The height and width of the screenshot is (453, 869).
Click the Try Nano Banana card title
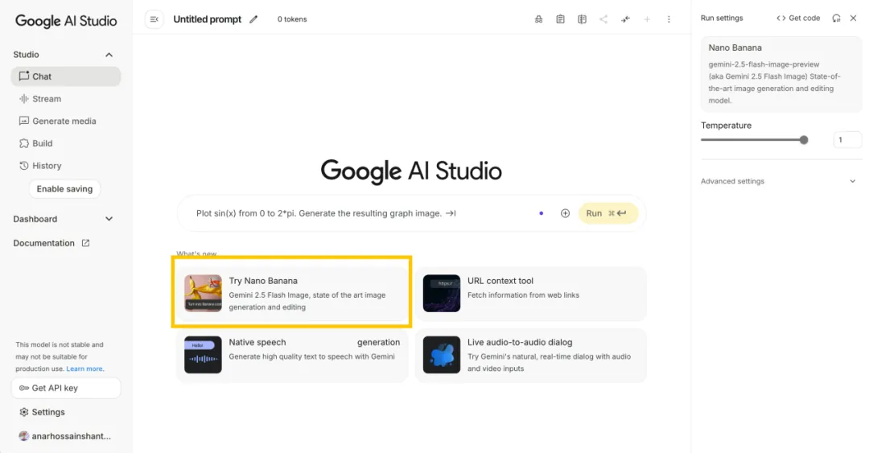point(263,281)
